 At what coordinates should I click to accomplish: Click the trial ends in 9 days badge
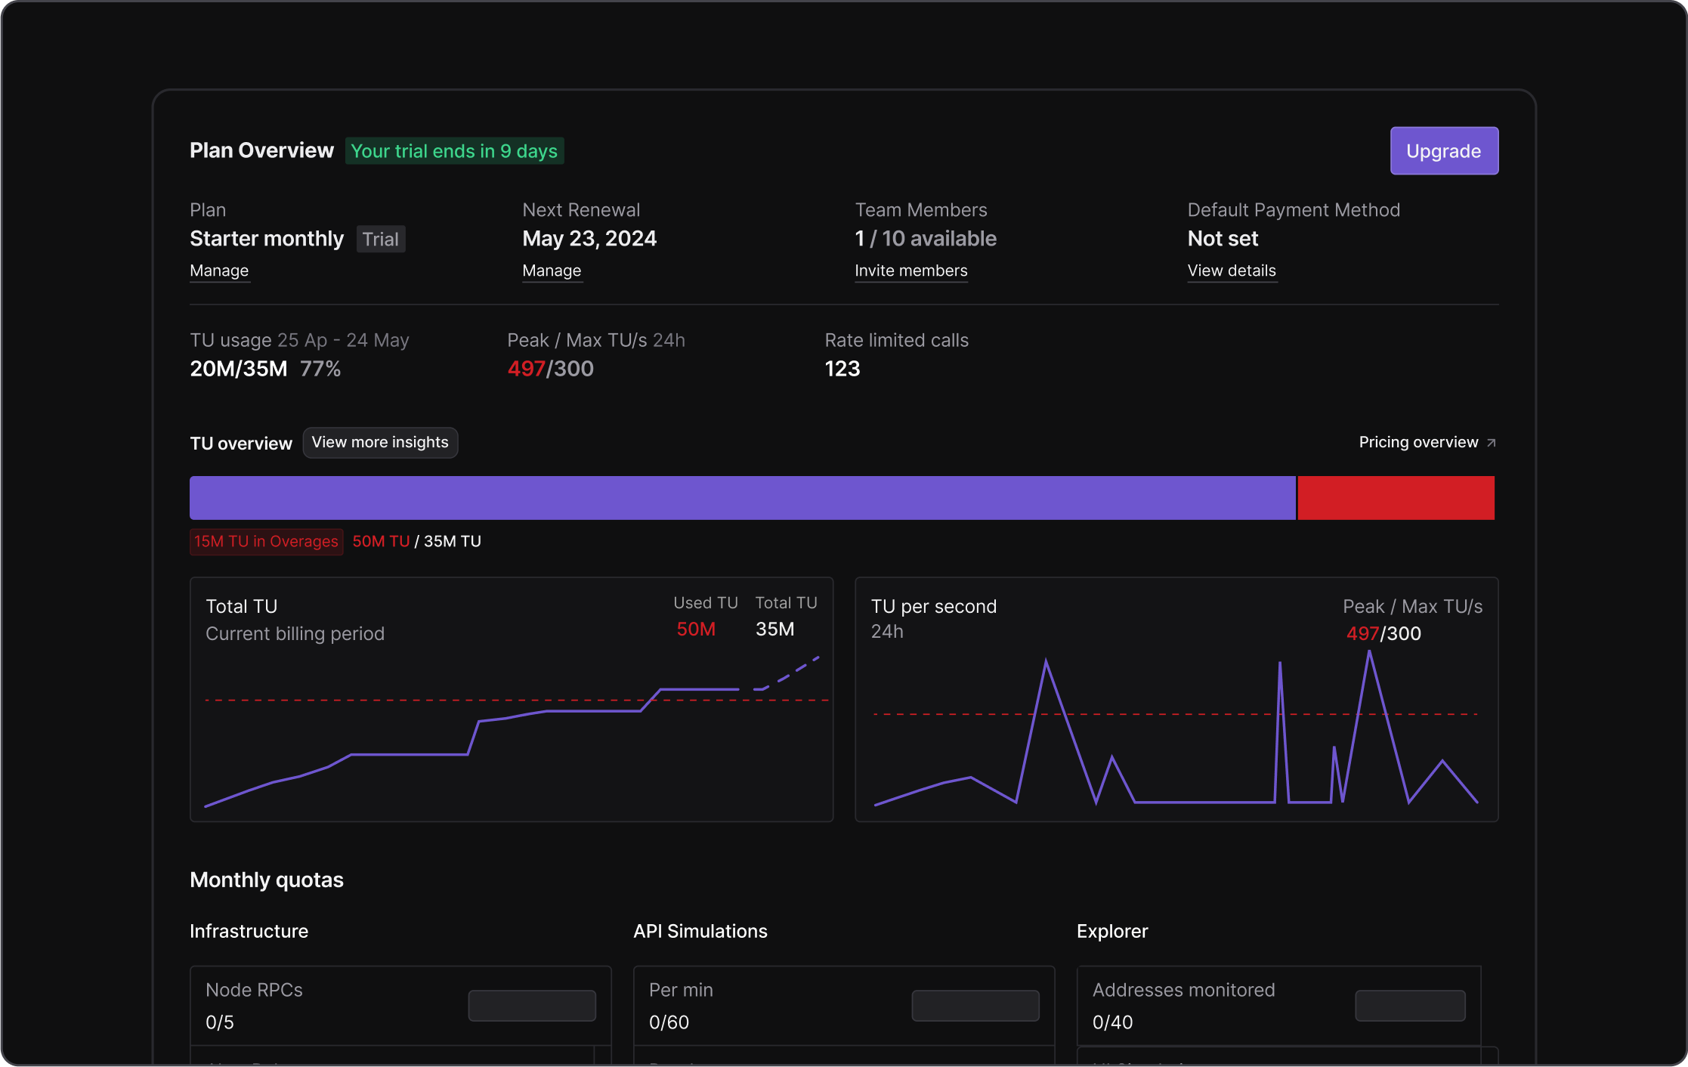454,150
